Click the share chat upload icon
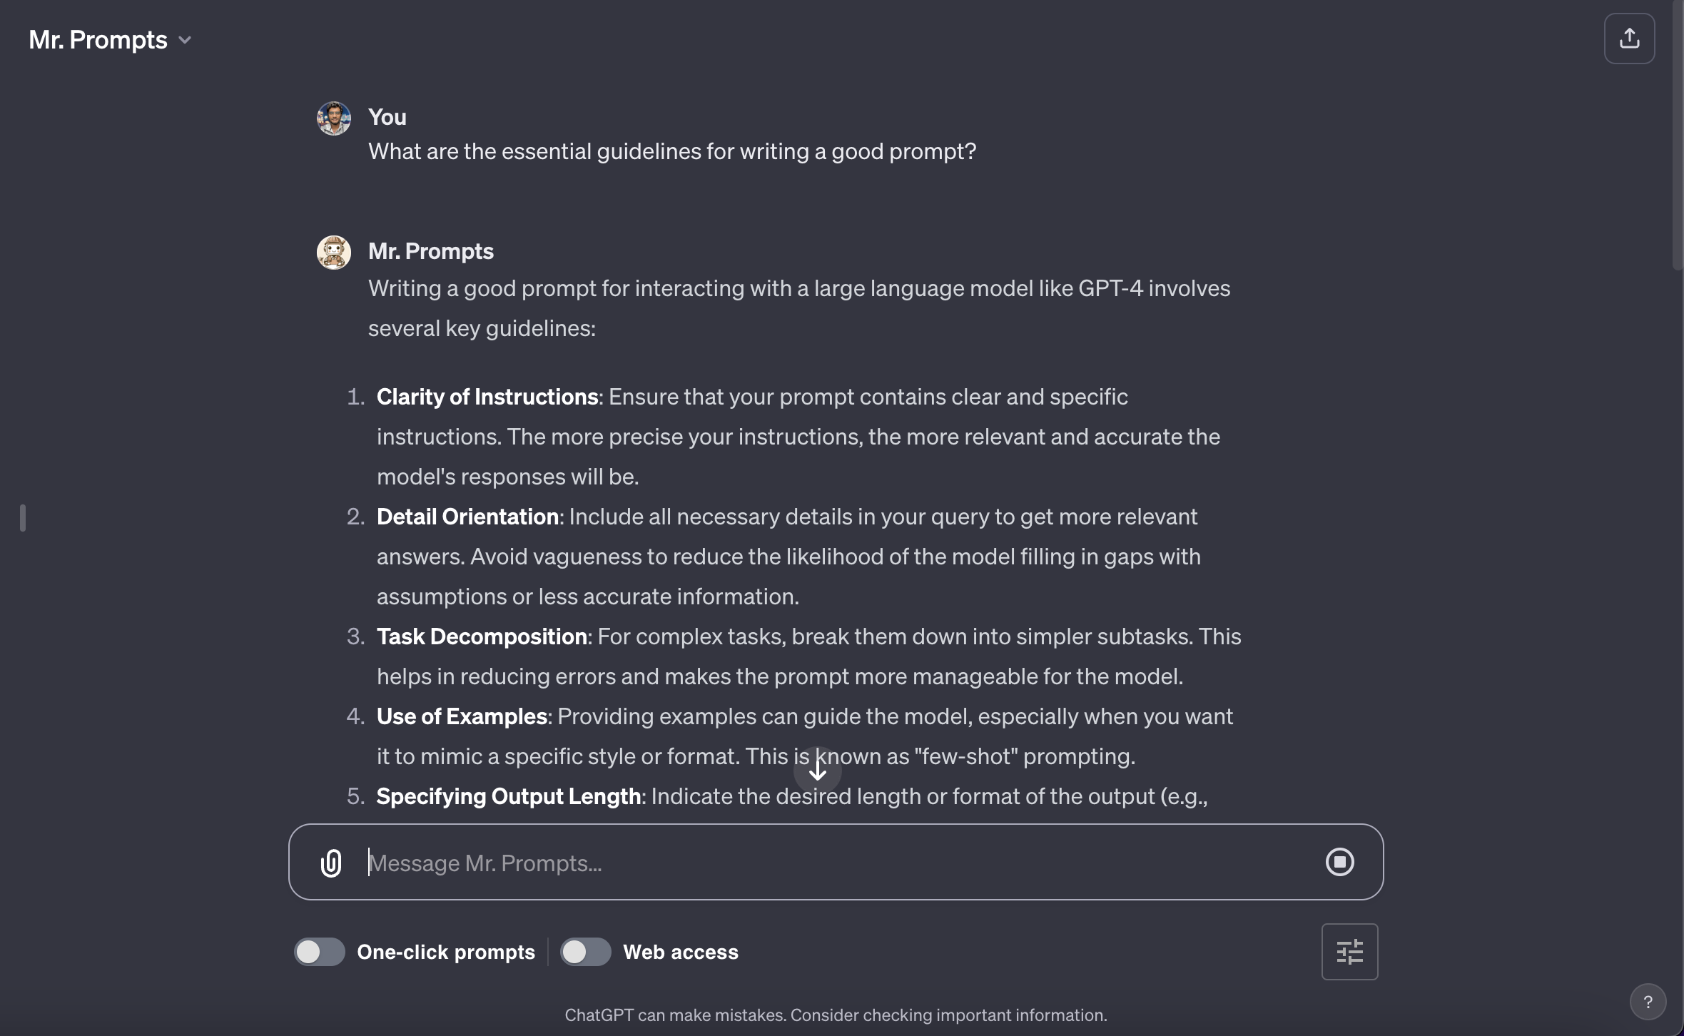The height and width of the screenshot is (1036, 1684). point(1629,39)
